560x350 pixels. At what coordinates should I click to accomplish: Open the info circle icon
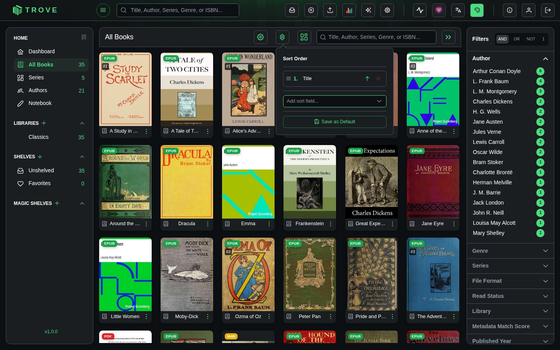(510, 10)
